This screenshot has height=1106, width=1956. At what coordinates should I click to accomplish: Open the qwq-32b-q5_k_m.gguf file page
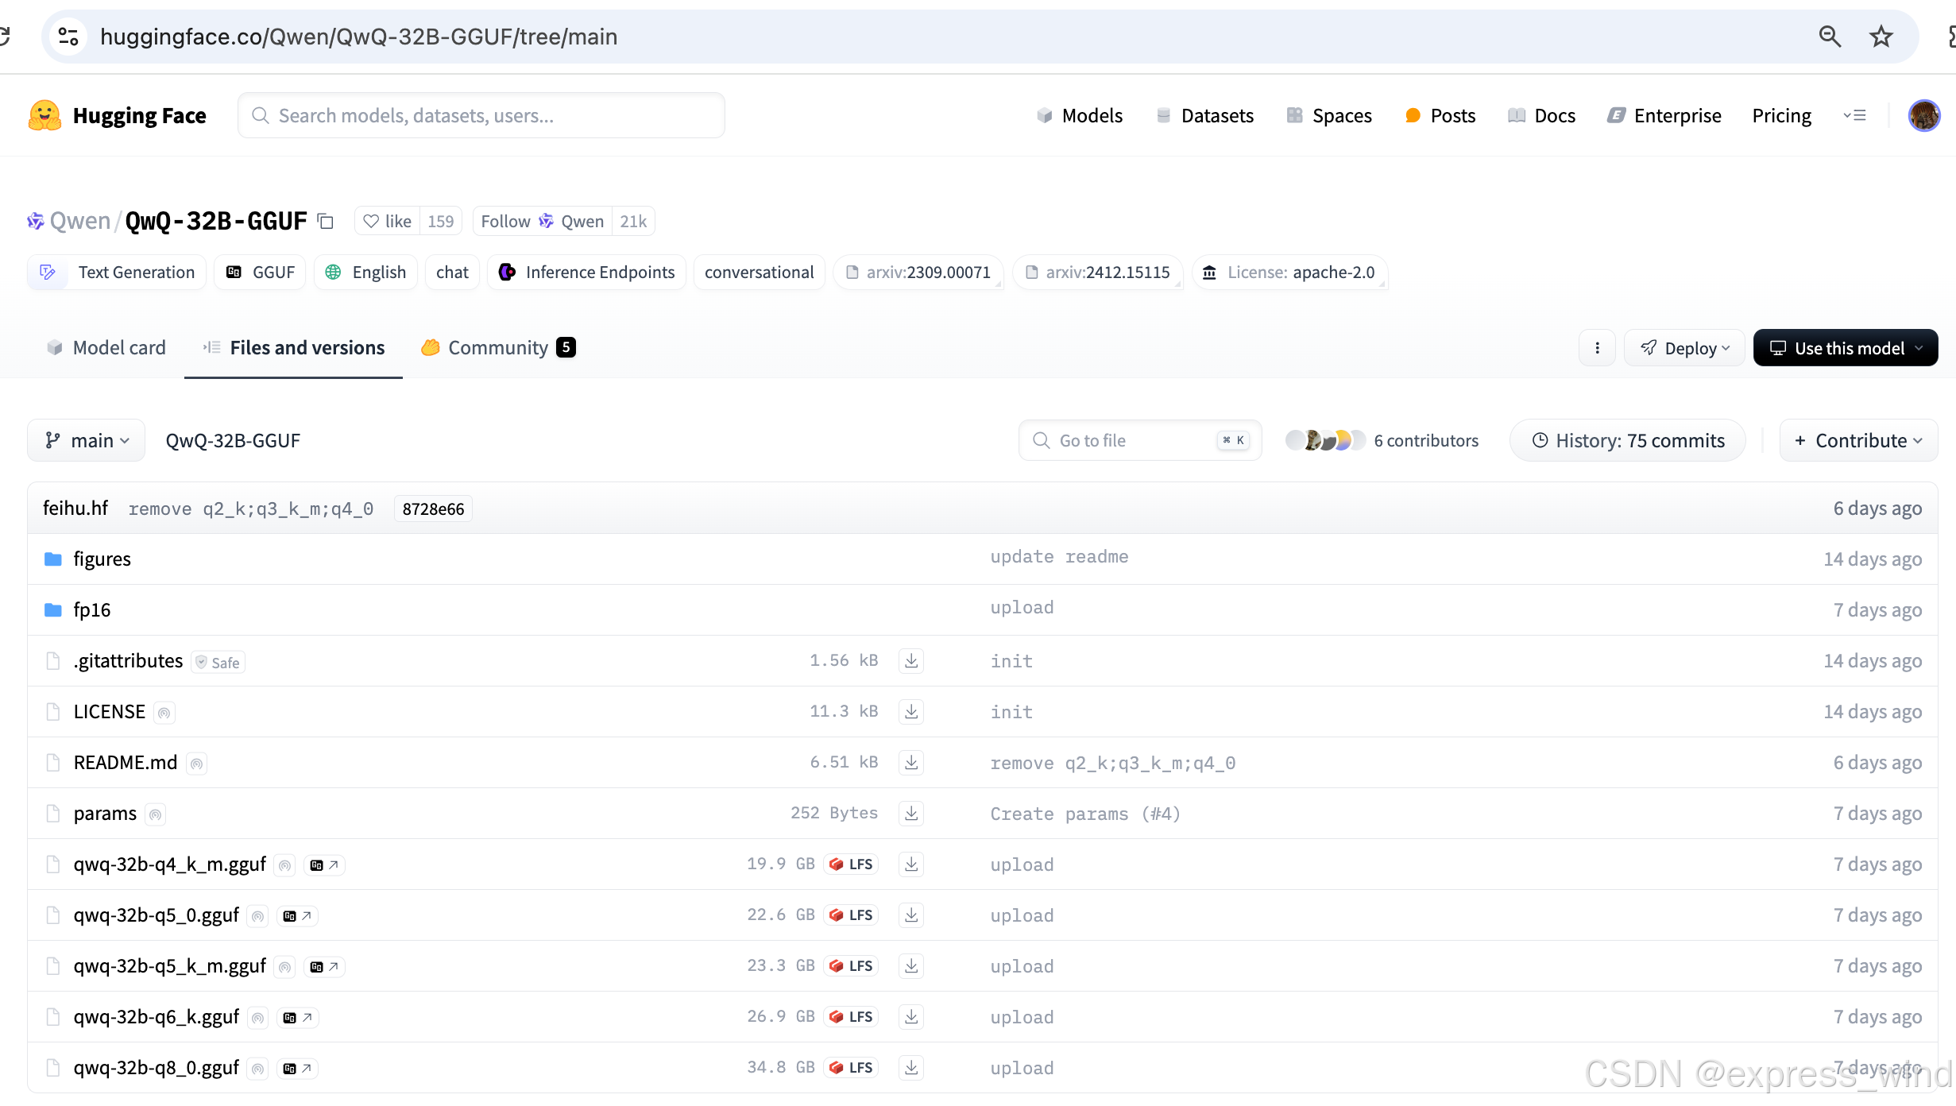[x=169, y=966]
